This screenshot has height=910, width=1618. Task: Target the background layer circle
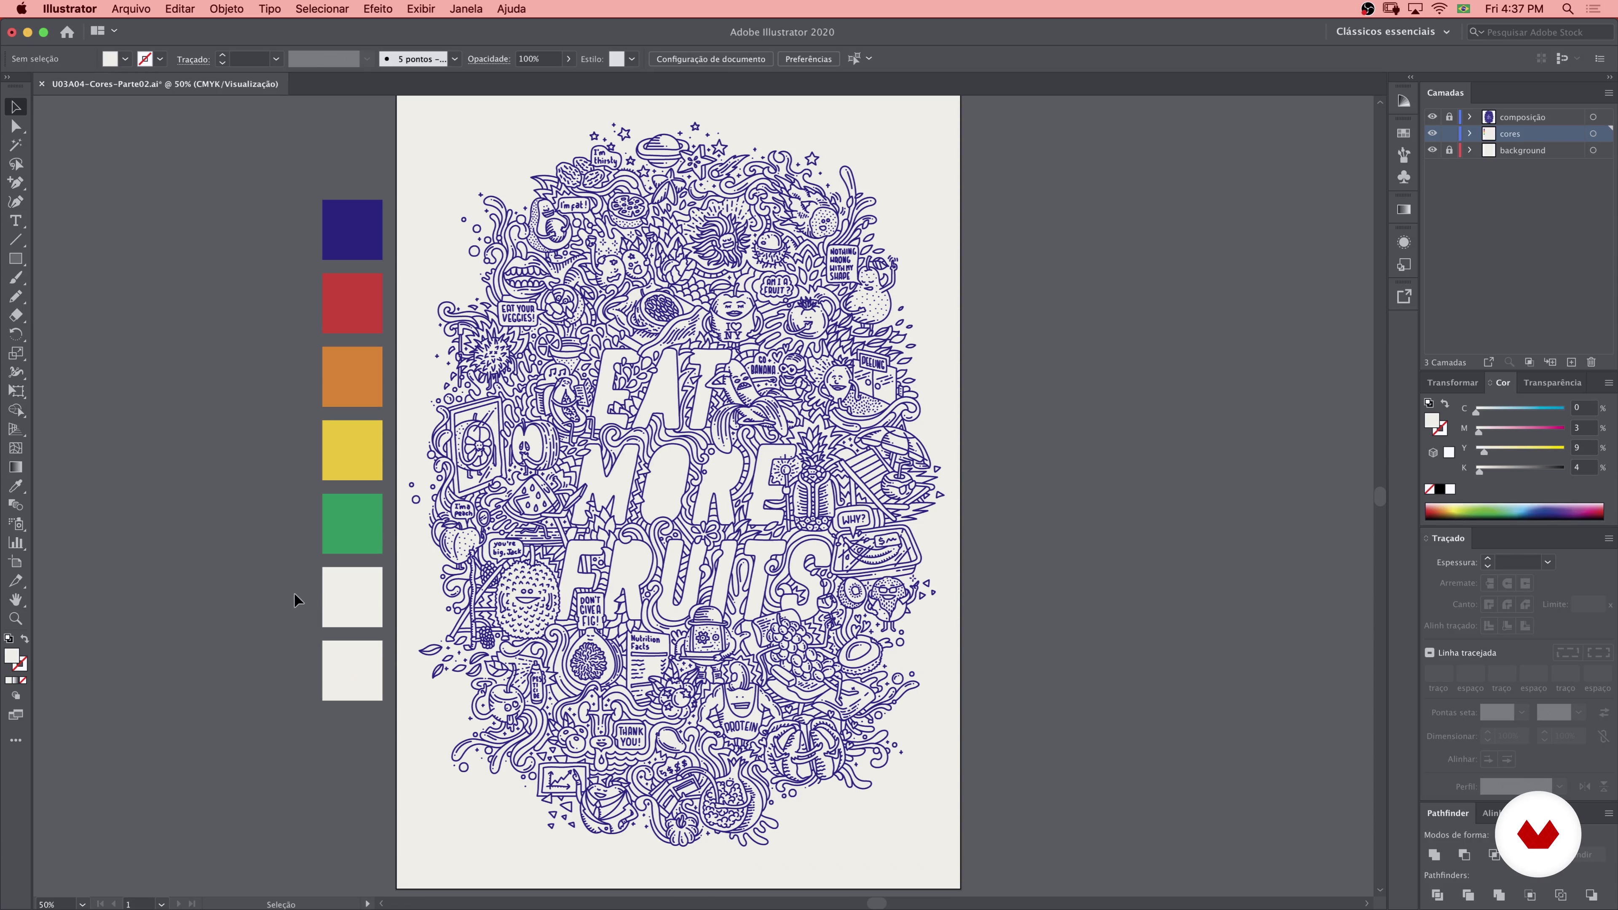coord(1593,150)
